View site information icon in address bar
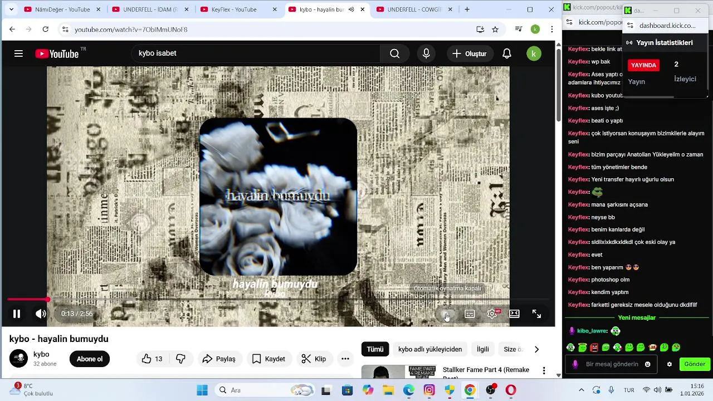The image size is (713, 401). pos(65,30)
